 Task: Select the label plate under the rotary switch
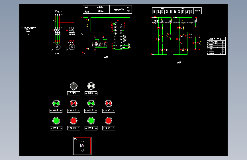click(74, 93)
